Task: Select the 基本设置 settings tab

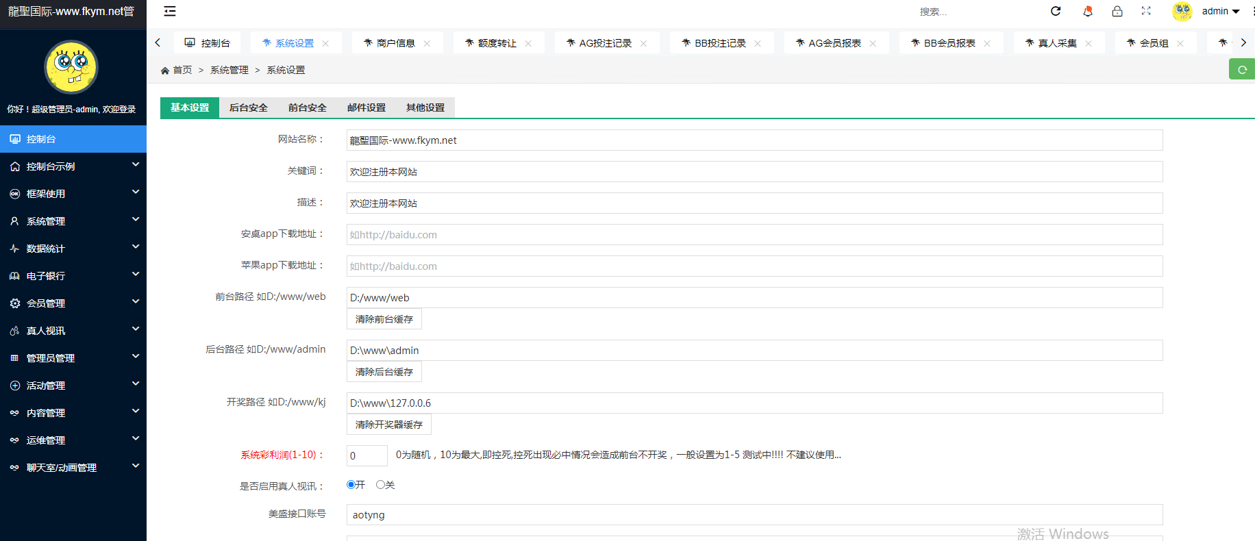Action: pyautogui.click(x=190, y=108)
